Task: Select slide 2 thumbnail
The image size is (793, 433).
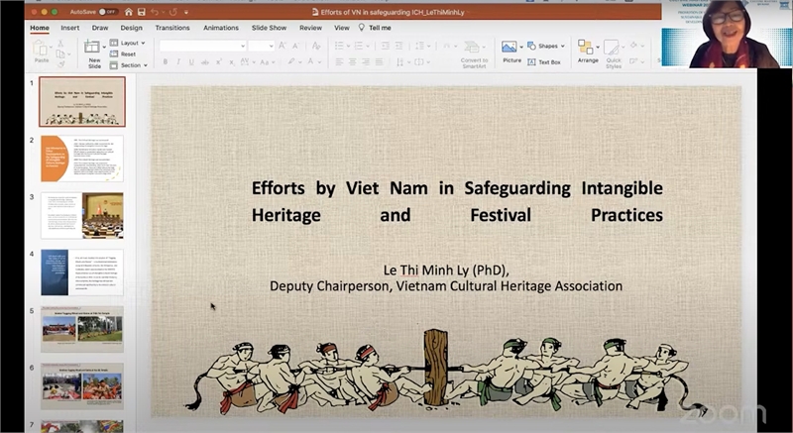Action: (82, 159)
